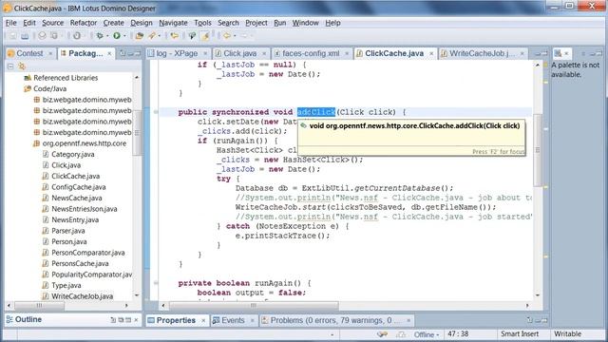Screen dimensions: 608x342
Task: Close the Events tab
Action: [x=252, y=320]
